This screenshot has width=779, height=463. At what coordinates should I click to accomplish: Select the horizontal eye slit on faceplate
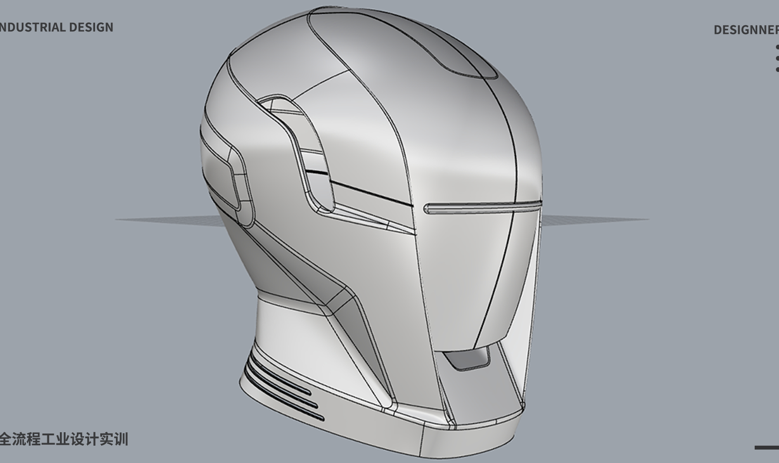click(x=482, y=209)
